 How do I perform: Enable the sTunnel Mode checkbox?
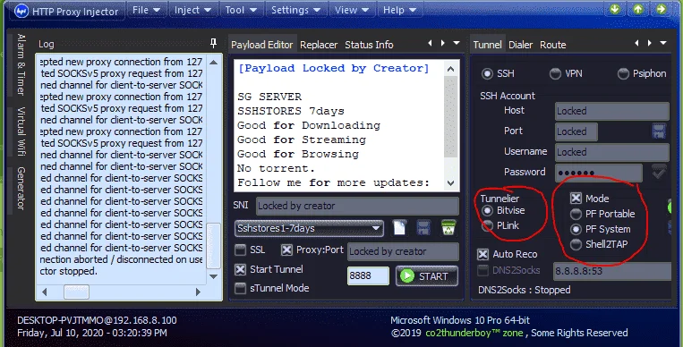tap(240, 288)
